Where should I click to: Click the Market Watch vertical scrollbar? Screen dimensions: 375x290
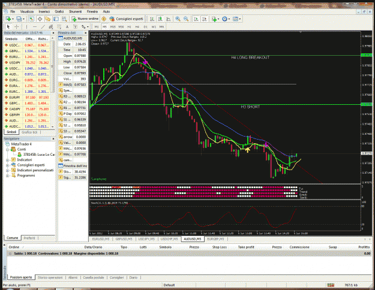click(53, 81)
